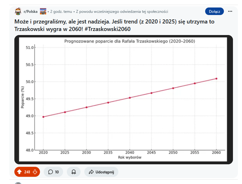The width and height of the screenshot is (242, 184).
Task: Click the 2060 data point on the chart
Action: (216, 79)
